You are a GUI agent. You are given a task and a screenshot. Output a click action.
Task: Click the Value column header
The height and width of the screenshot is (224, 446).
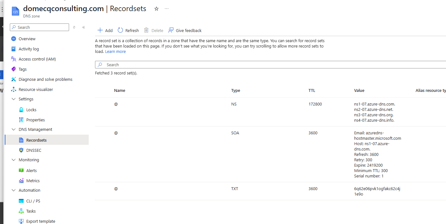click(x=359, y=90)
